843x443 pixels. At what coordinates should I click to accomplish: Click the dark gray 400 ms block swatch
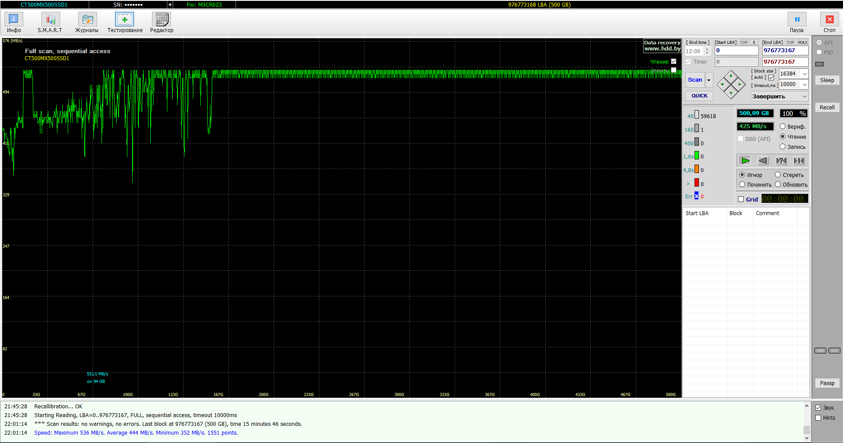697,142
